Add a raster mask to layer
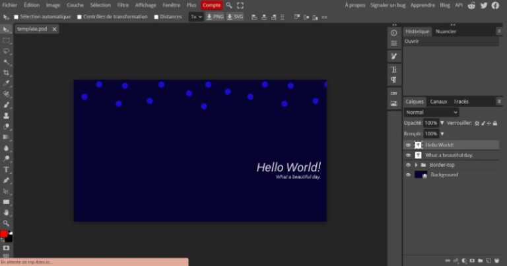The width and height of the screenshot is (507, 266). (472, 261)
